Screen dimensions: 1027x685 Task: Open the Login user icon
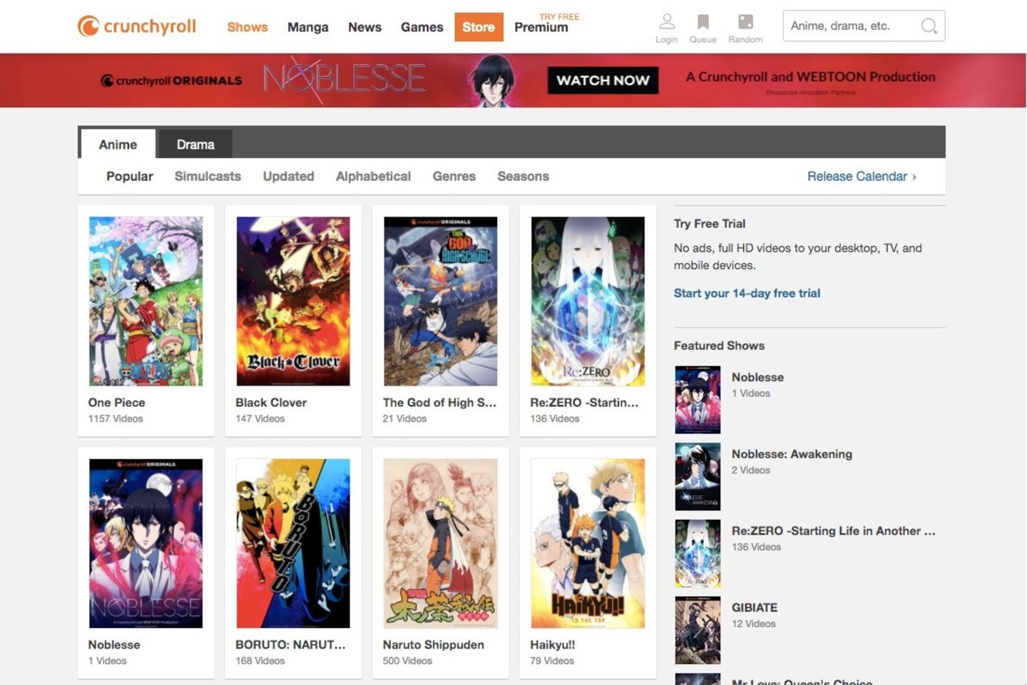click(x=666, y=22)
